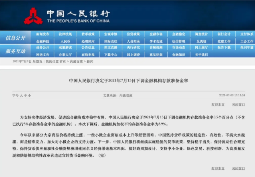The height and width of the screenshot is (177, 255).
Task: Go to the 报刊年鉴 section
Action: (x=247, y=48)
